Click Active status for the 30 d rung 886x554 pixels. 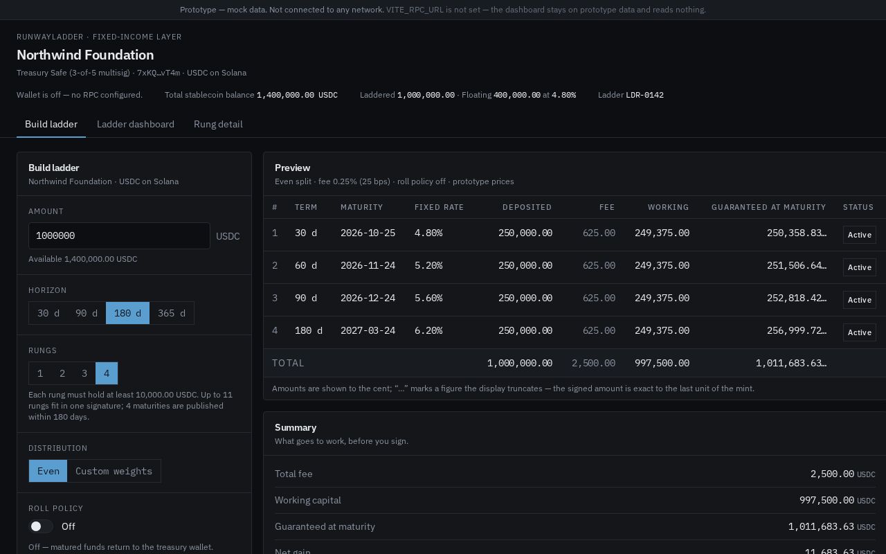(x=860, y=235)
